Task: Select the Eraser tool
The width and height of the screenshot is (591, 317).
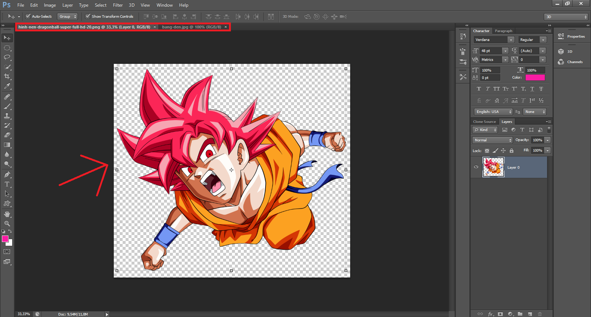Action: pos(7,135)
